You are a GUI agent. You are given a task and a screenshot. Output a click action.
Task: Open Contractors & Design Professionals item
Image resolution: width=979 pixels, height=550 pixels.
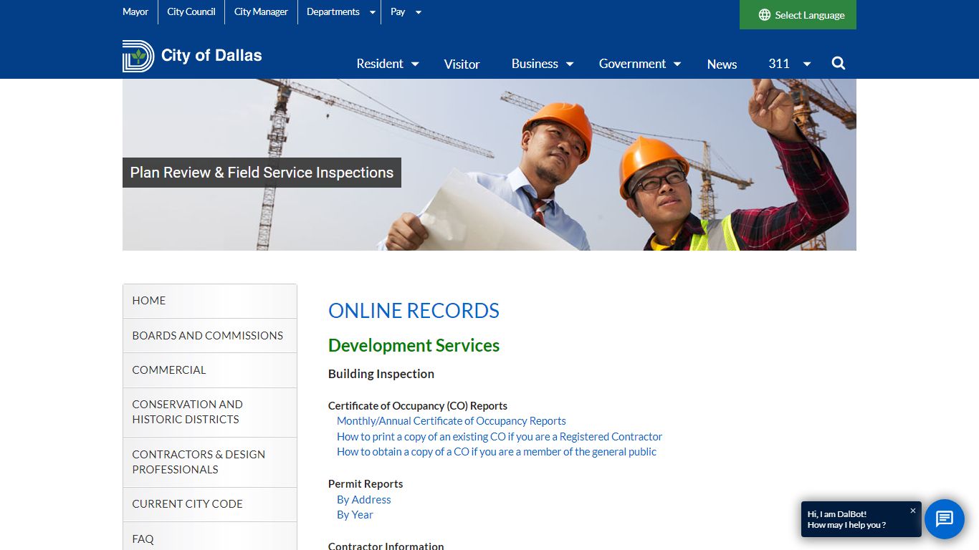click(x=210, y=462)
